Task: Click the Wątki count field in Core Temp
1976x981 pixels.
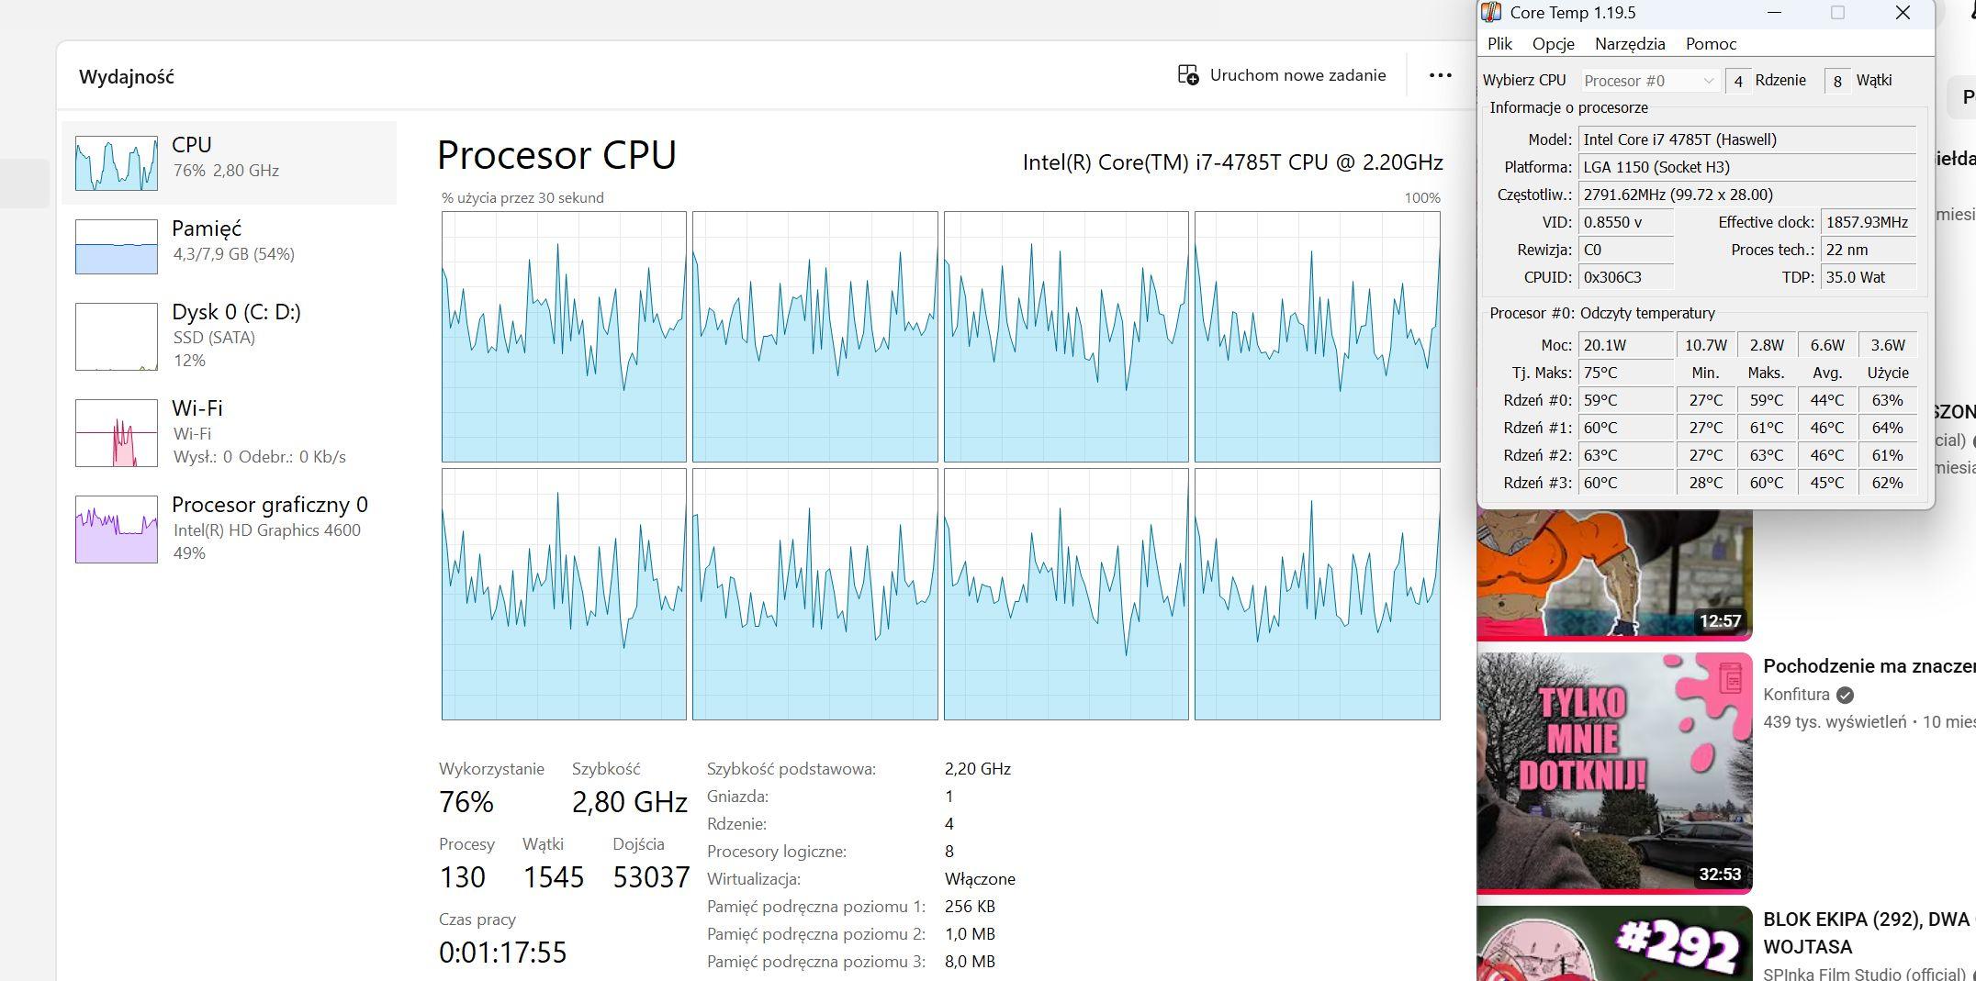Action: tap(1837, 81)
